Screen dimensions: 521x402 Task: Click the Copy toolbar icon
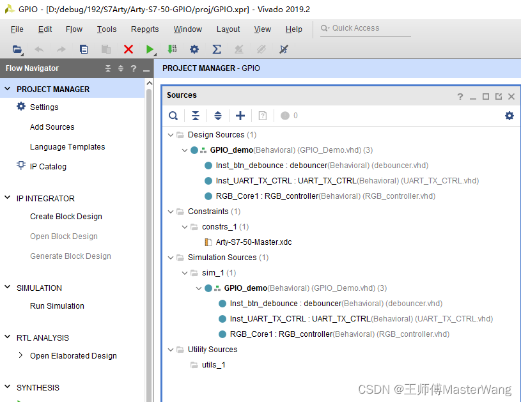click(x=84, y=49)
